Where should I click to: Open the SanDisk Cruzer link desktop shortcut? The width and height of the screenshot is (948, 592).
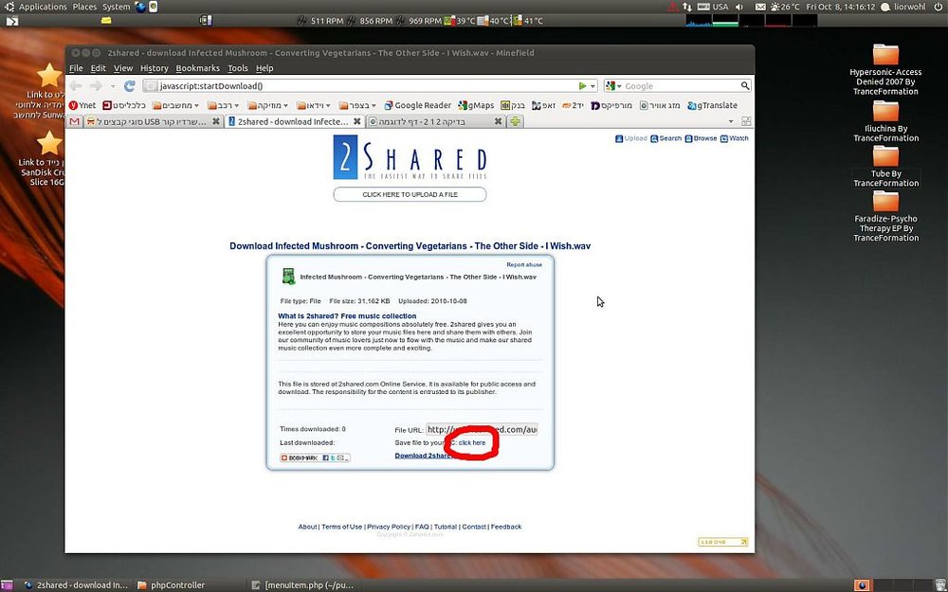pyautogui.click(x=48, y=144)
